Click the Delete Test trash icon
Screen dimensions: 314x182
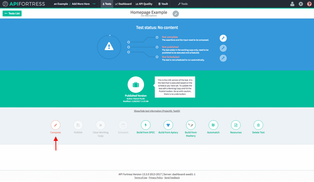(258, 125)
